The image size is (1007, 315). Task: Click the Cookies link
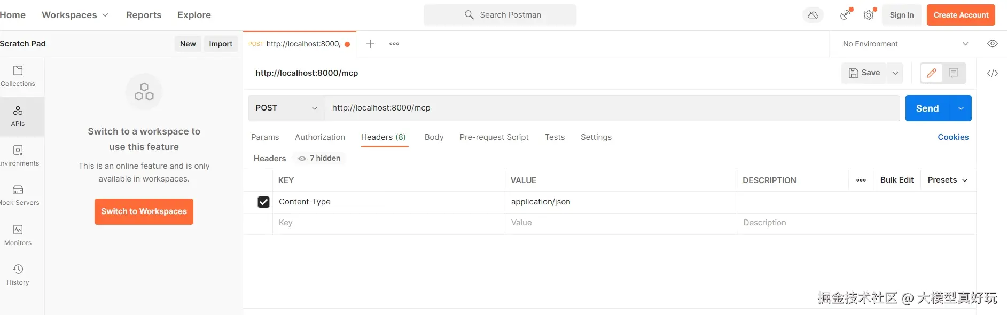(953, 137)
